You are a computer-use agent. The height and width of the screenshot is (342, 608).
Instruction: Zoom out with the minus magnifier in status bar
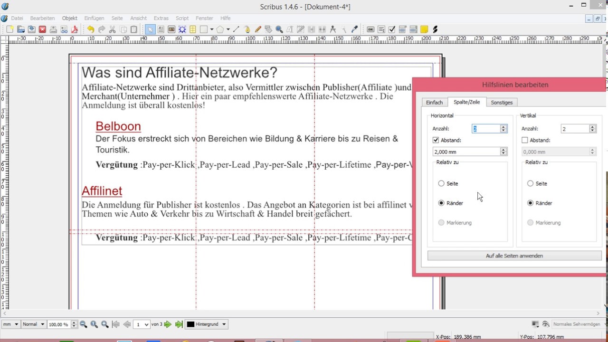[x=84, y=324]
